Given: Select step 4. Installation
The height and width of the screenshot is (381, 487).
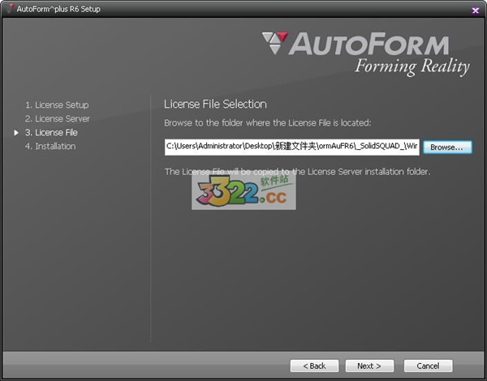Looking at the screenshot, I should (x=50, y=146).
